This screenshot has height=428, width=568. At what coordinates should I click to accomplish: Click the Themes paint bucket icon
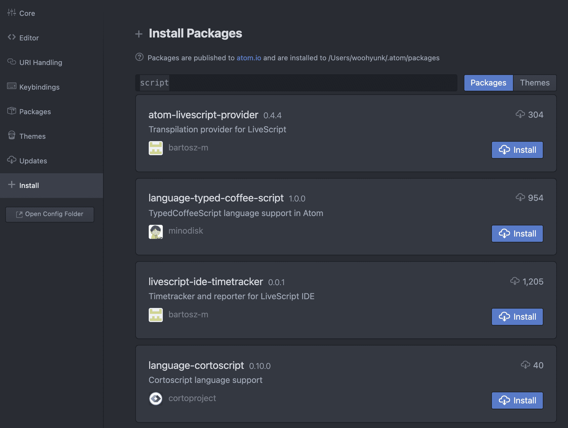click(12, 135)
